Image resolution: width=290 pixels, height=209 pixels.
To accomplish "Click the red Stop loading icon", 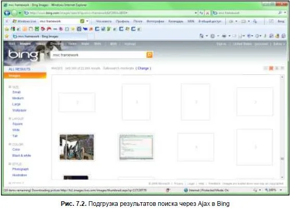I will (x=208, y=13).
